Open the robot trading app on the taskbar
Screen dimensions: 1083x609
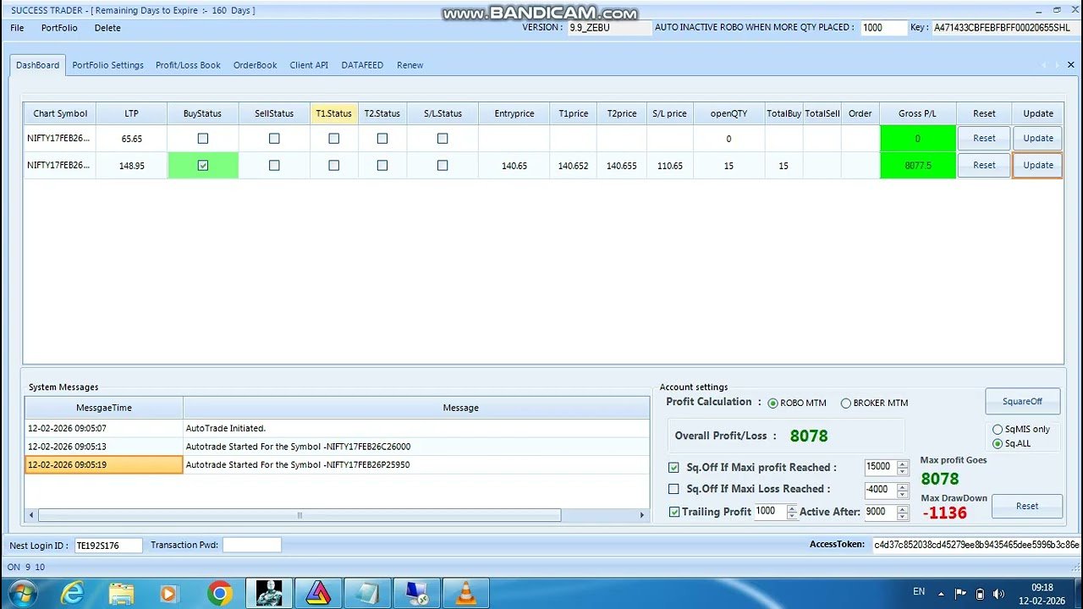click(x=269, y=593)
